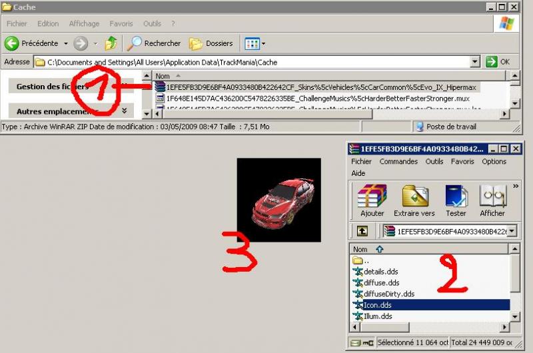
Task: Open the Précédente history dropdown arrow
Action: pos(66,43)
